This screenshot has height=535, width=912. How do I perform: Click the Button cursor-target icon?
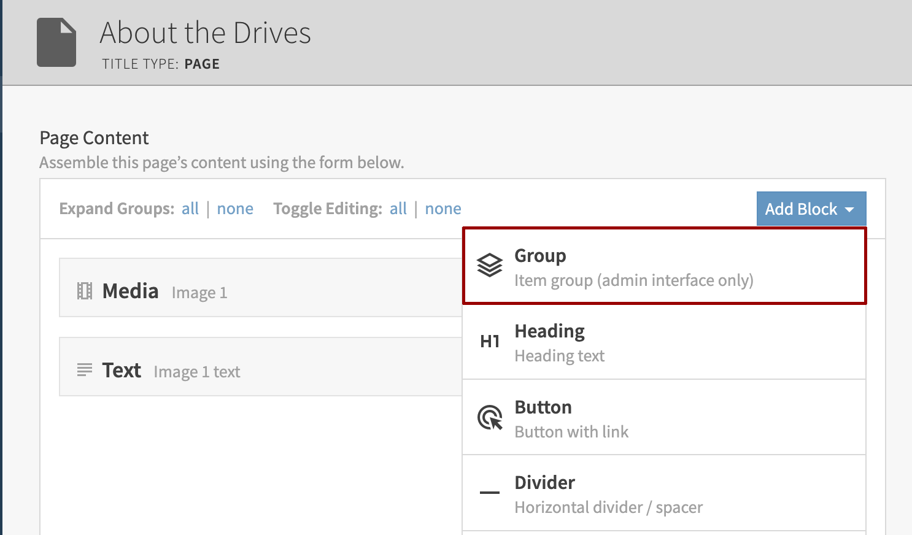(490, 418)
